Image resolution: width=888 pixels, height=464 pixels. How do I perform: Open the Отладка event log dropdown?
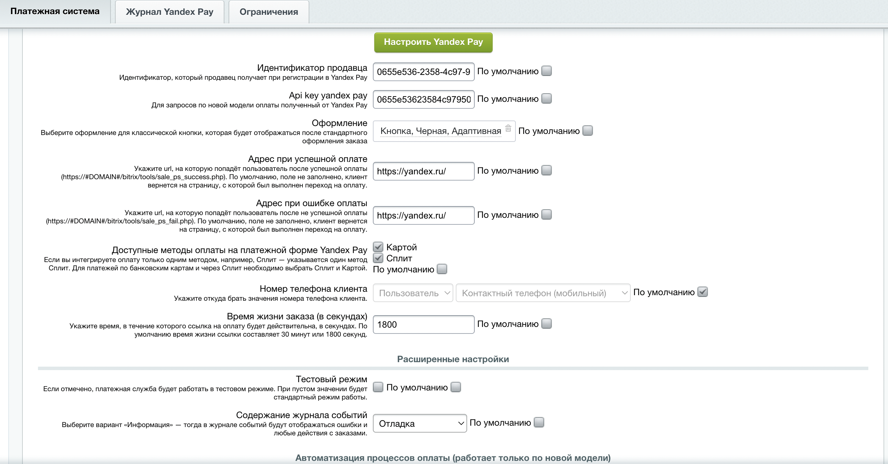coord(420,423)
